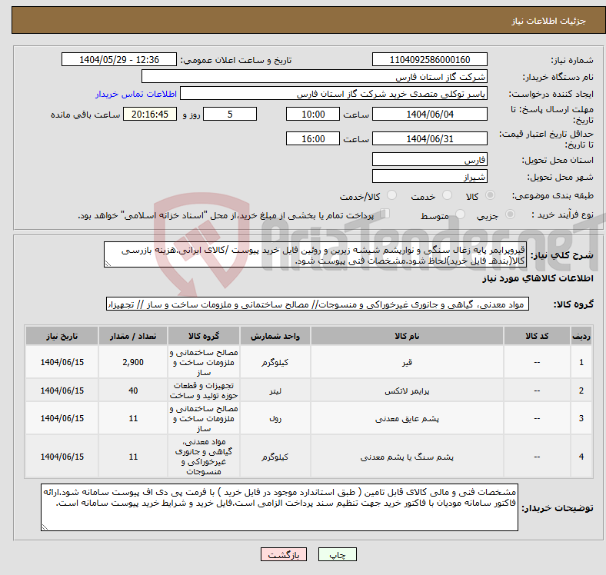
Task: Click the response deadline date 1404/06/04
Action: (x=429, y=114)
